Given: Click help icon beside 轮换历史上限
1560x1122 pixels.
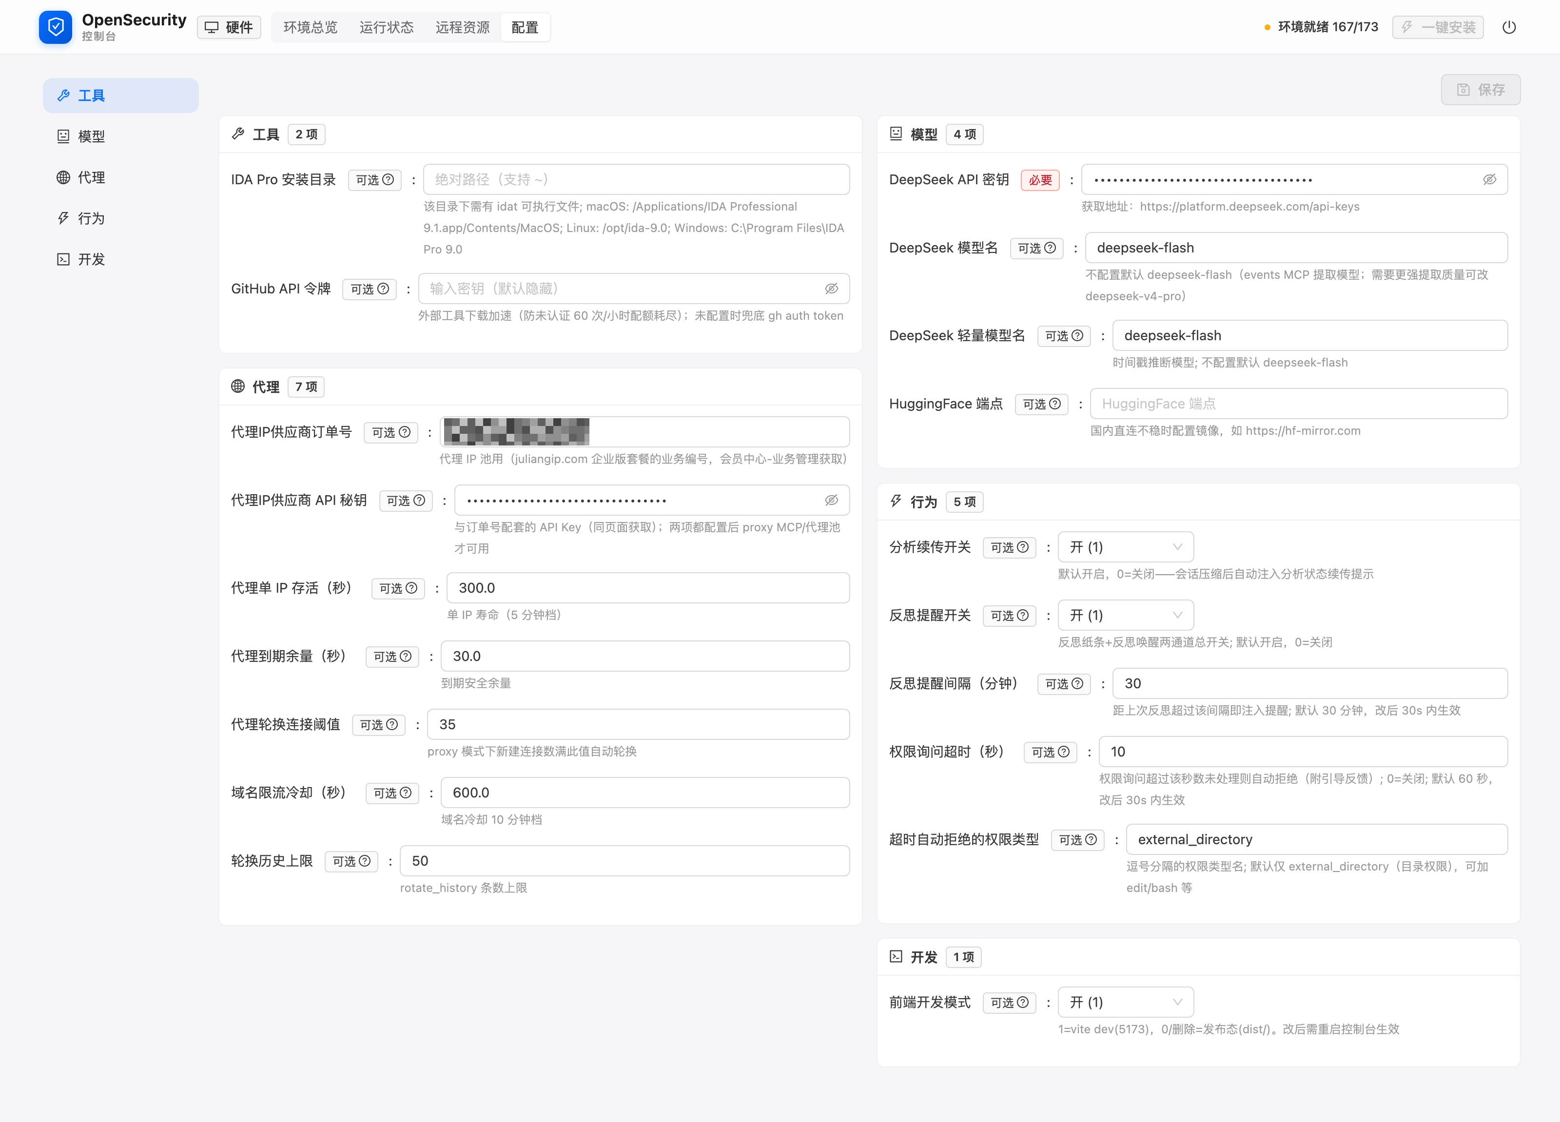Looking at the screenshot, I should pyautogui.click(x=365, y=861).
